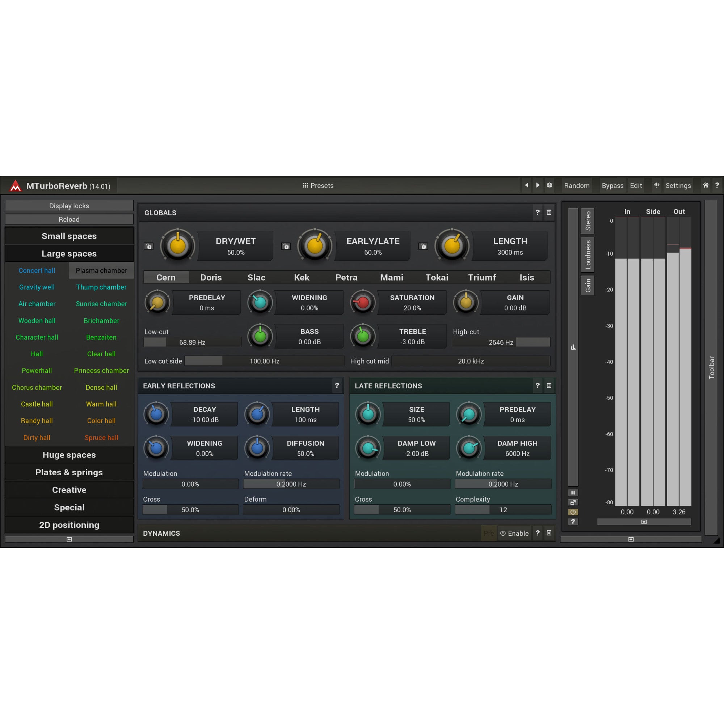Expand the Huge spaces category
Viewport: 724px width, 724px height.
tap(70, 455)
